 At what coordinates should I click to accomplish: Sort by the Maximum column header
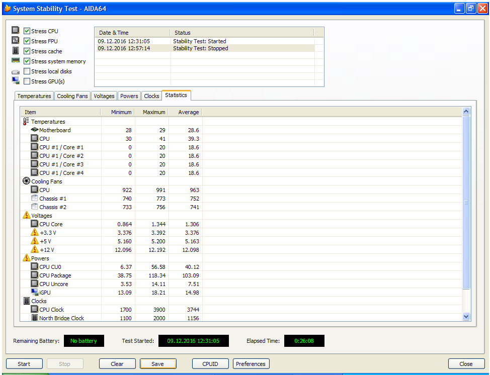pyautogui.click(x=151, y=112)
